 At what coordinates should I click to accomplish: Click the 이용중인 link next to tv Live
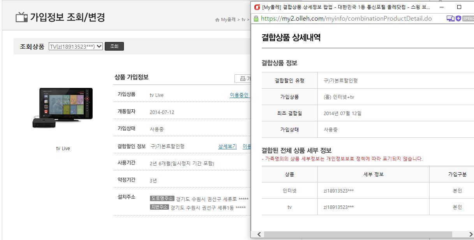point(239,95)
